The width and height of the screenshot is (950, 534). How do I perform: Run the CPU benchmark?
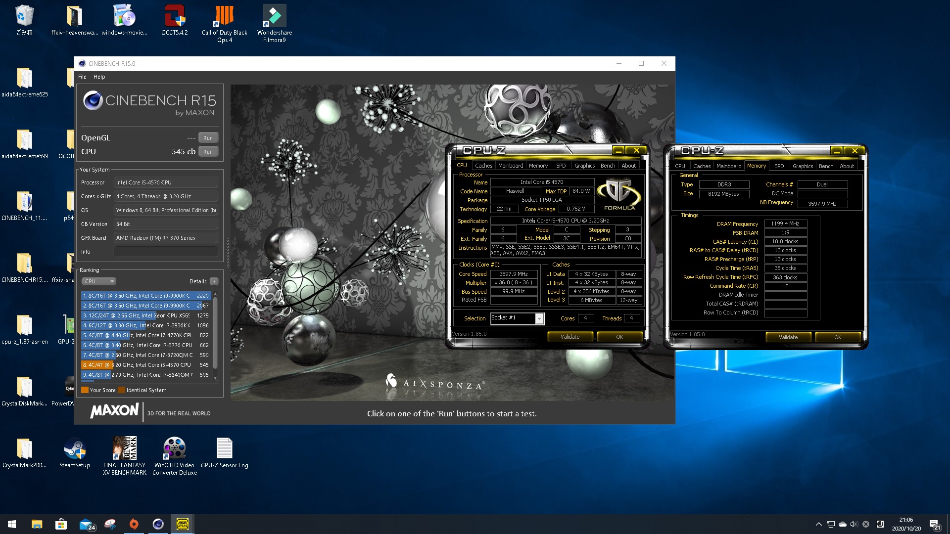click(208, 152)
